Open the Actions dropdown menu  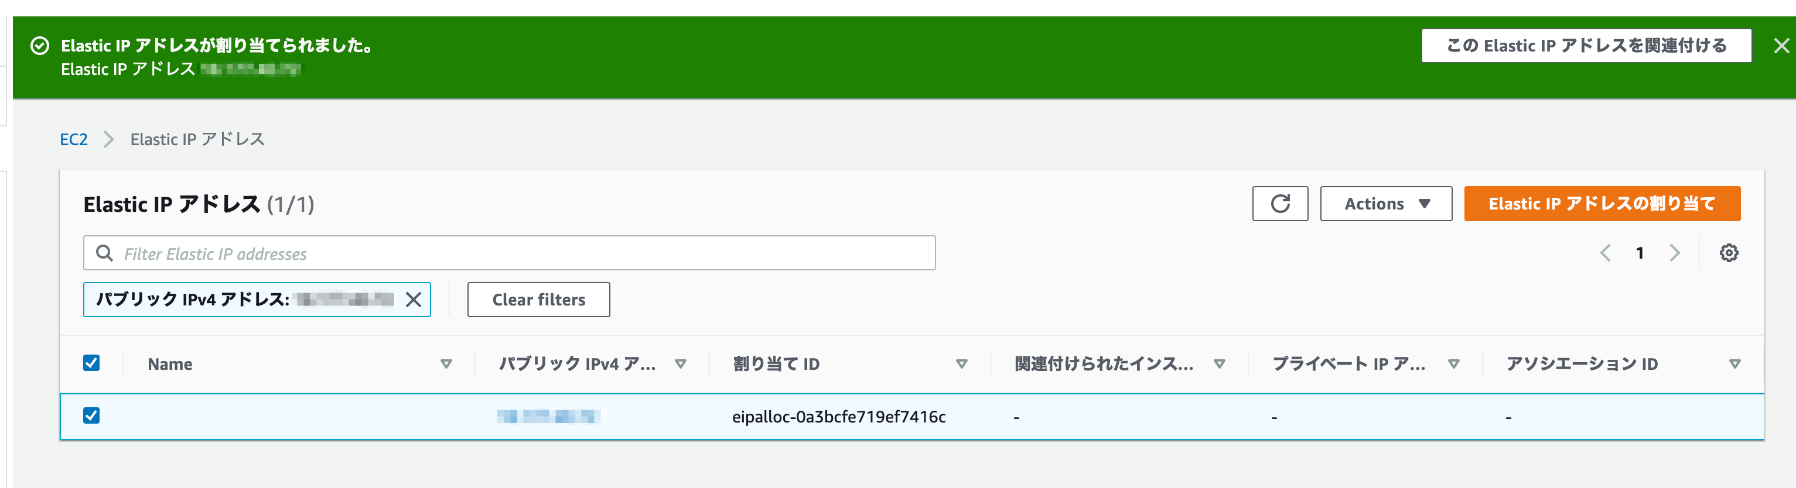click(1385, 203)
